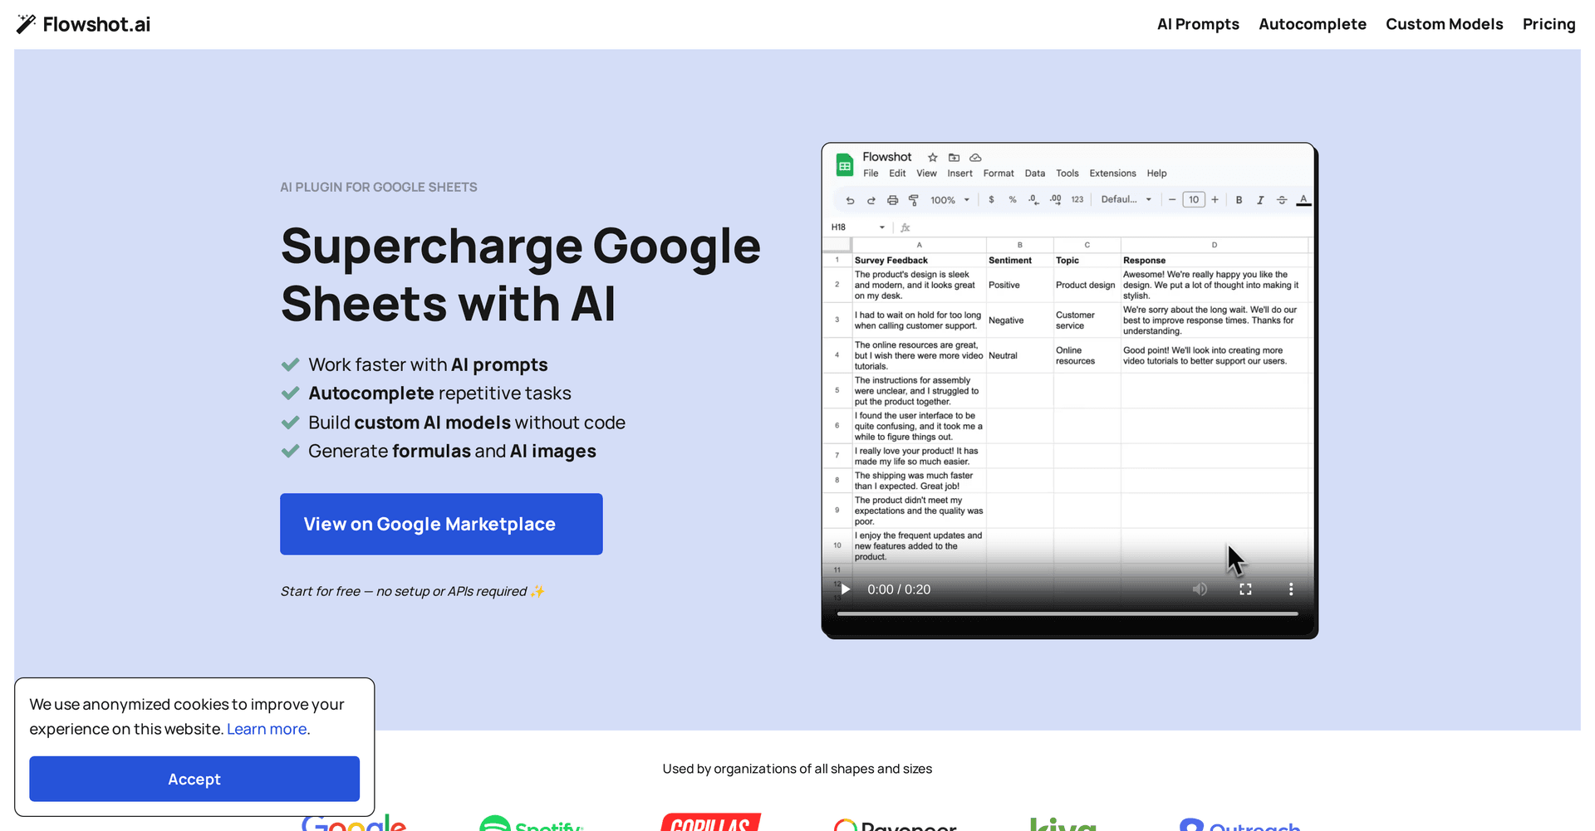
Task: Click the Sentiment header cell
Action: tap(1020, 260)
